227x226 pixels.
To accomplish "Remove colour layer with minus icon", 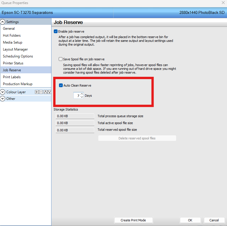I will [x=41, y=92].
